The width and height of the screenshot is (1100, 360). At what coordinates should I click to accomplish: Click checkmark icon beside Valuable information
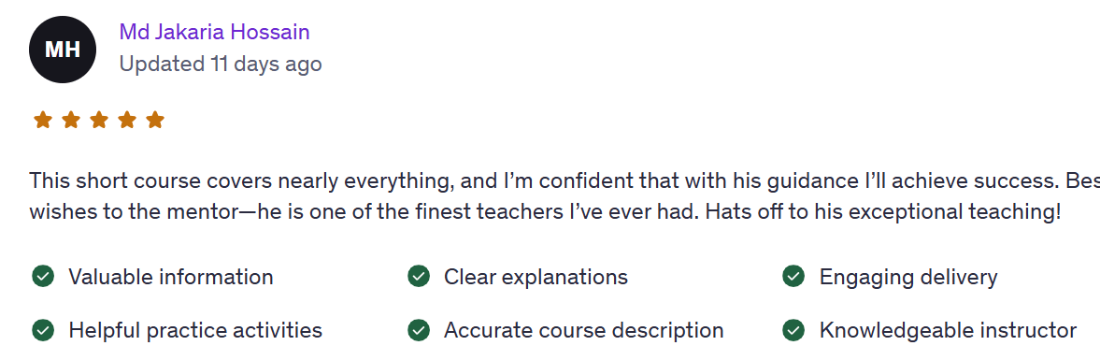click(x=44, y=277)
